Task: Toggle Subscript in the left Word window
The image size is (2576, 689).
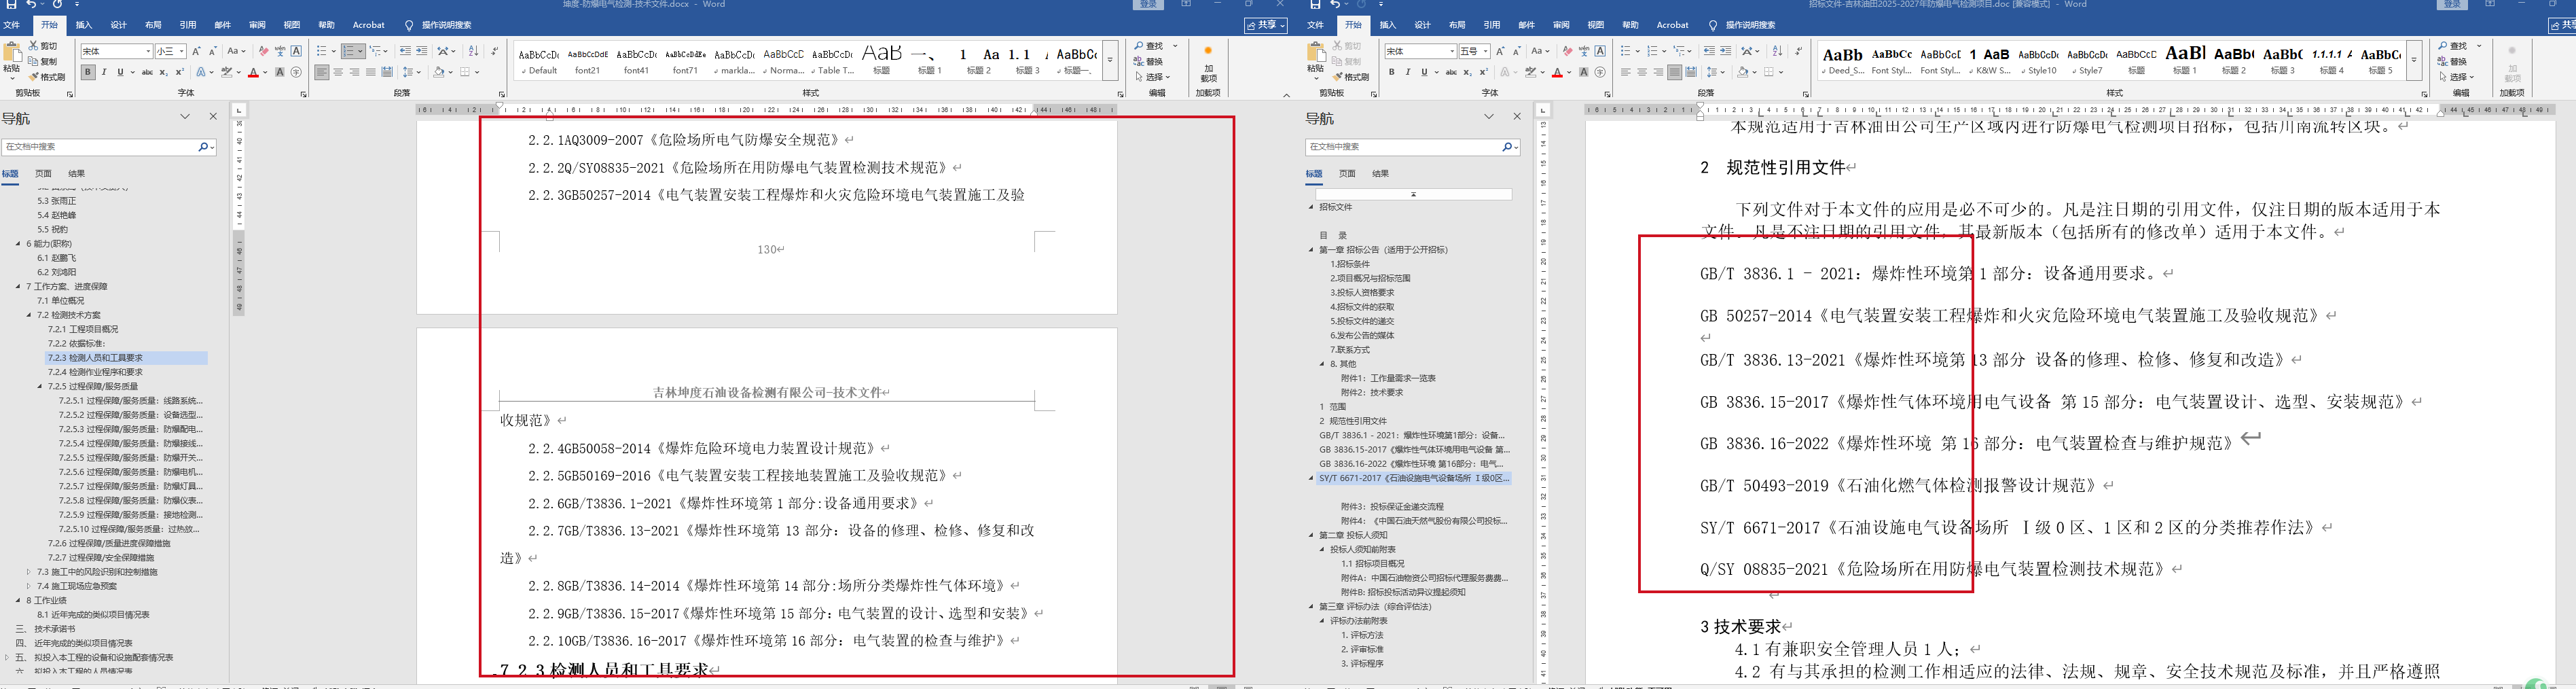Action: (164, 72)
